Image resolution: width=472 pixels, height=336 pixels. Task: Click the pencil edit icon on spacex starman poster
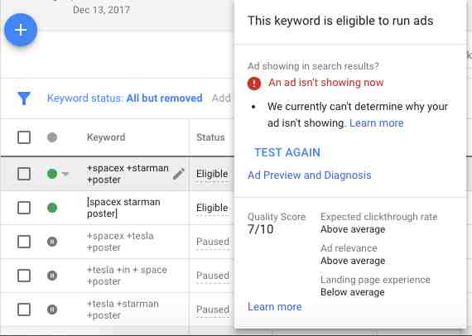click(x=179, y=174)
